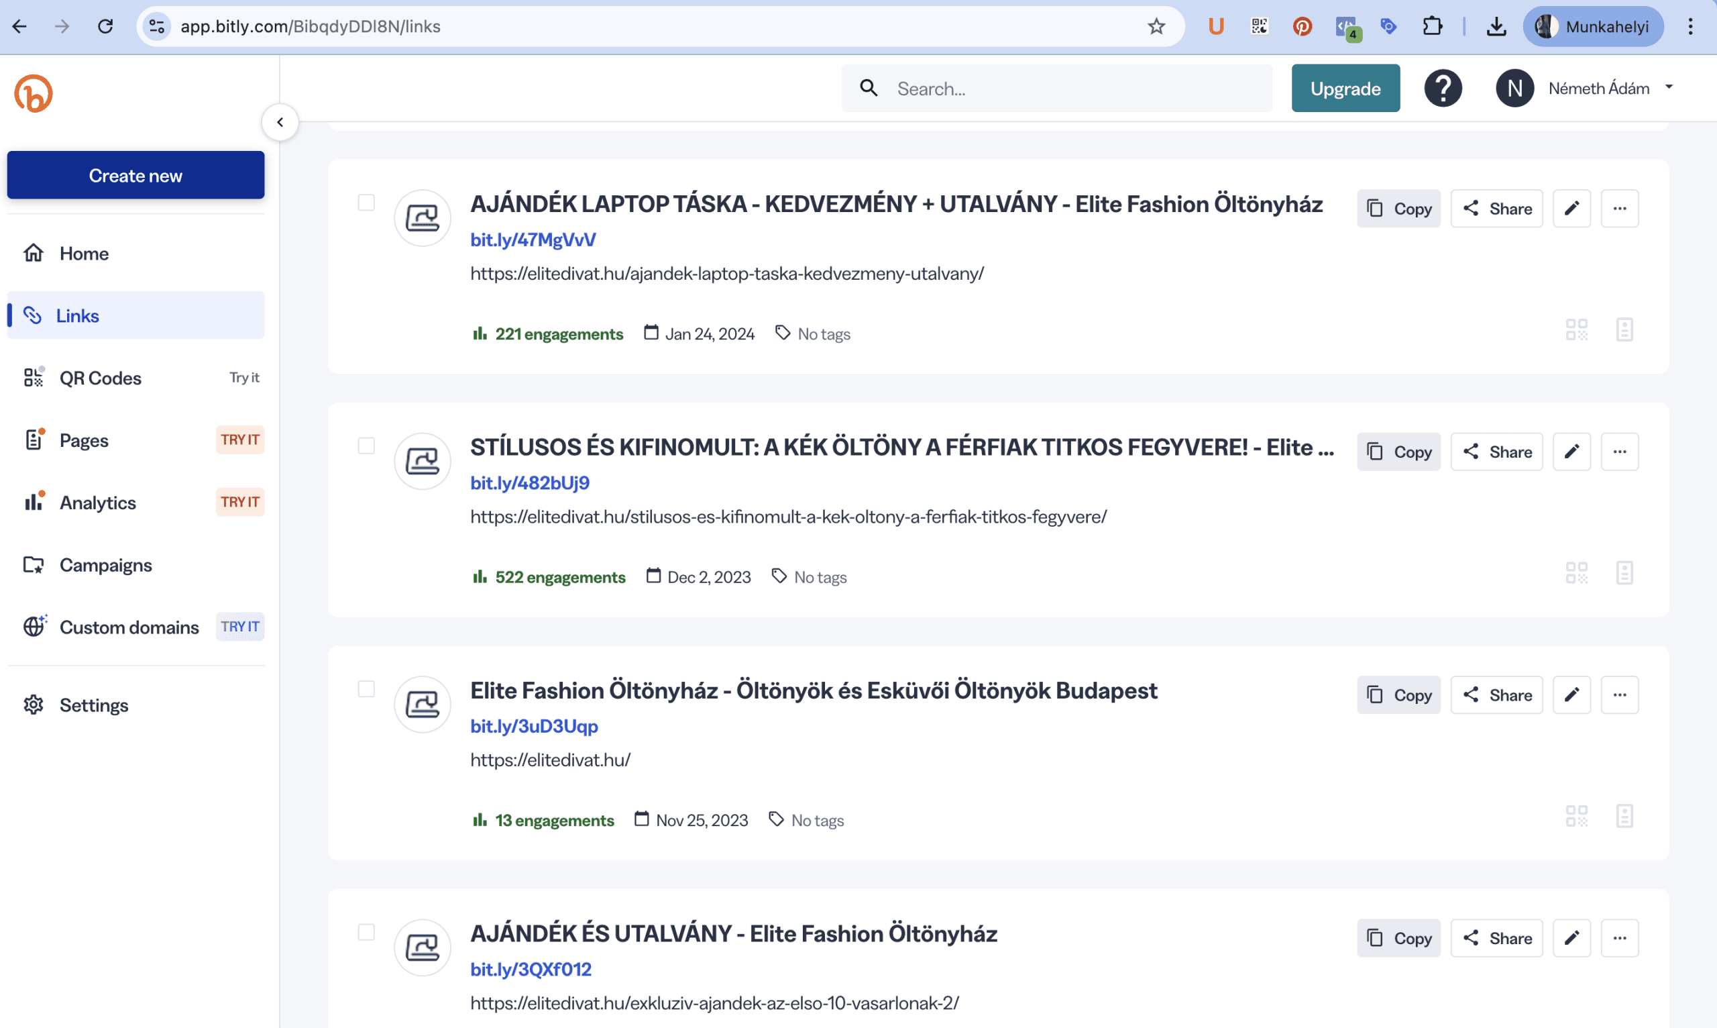The width and height of the screenshot is (1717, 1028).
Task: Open Campaigns in sidebar
Action: pyautogui.click(x=135, y=564)
